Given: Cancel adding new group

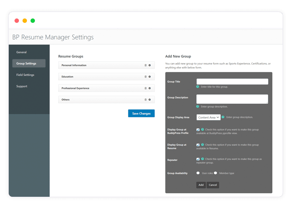Looking at the screenshot, I should coord(213,185).
